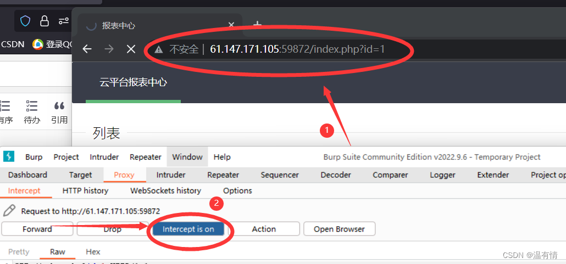Click the padlock icon in background browser

45,21
